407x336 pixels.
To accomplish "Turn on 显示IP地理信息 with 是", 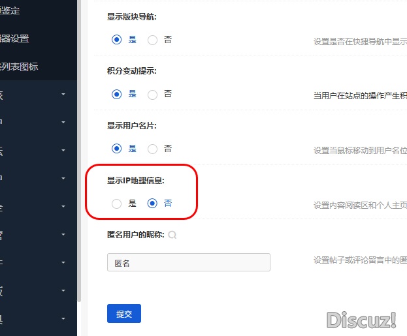I will [x=117, y=204].
